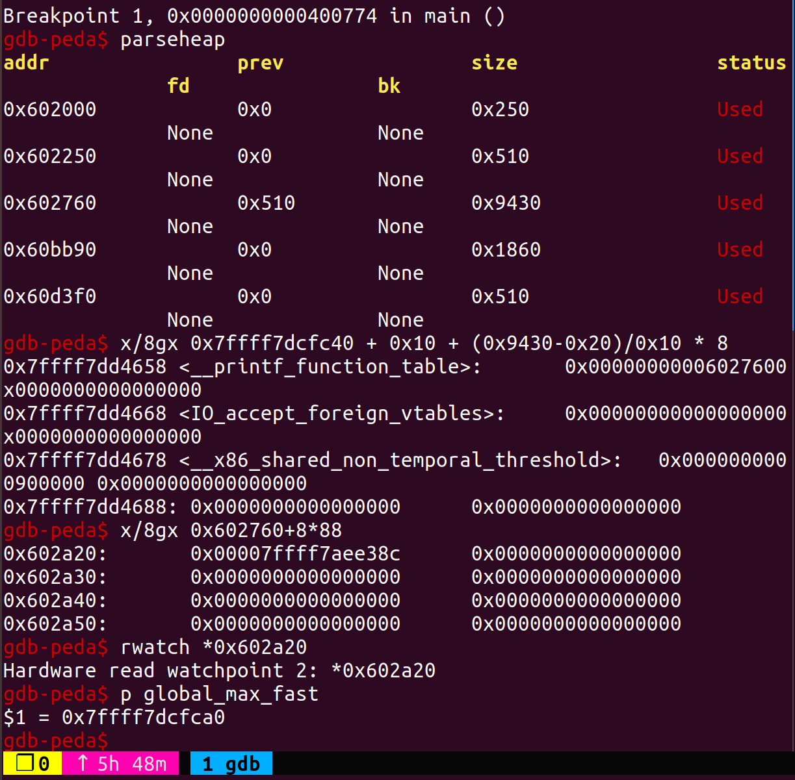
Task: Click Used status of chunk 0x60d3f0
Action: click(740, 296)
